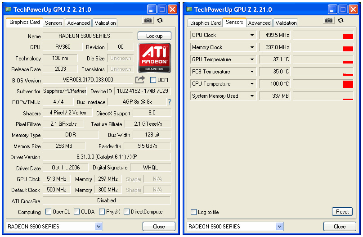This screenshot has height=237, width=363.
Task: Click refresh icon in Sensors window
Action: pyautogui.click(x=341, y=20)
